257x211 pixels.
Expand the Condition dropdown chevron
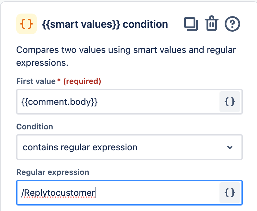point(230,147)
